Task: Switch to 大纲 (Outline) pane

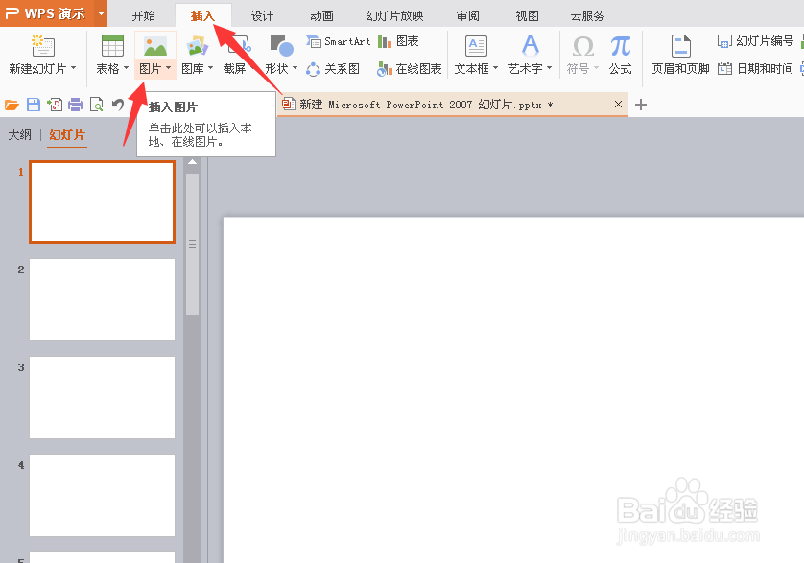Action: pos(19,135)
